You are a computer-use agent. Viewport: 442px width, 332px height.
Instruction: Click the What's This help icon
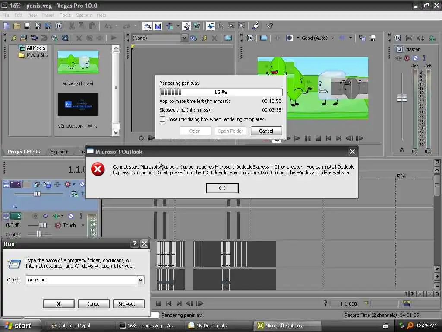pos(269,26)
